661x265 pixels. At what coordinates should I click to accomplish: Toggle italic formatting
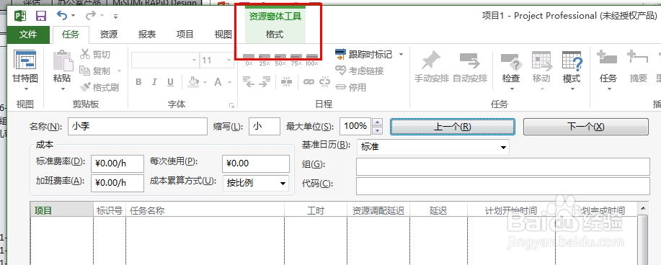154,82
